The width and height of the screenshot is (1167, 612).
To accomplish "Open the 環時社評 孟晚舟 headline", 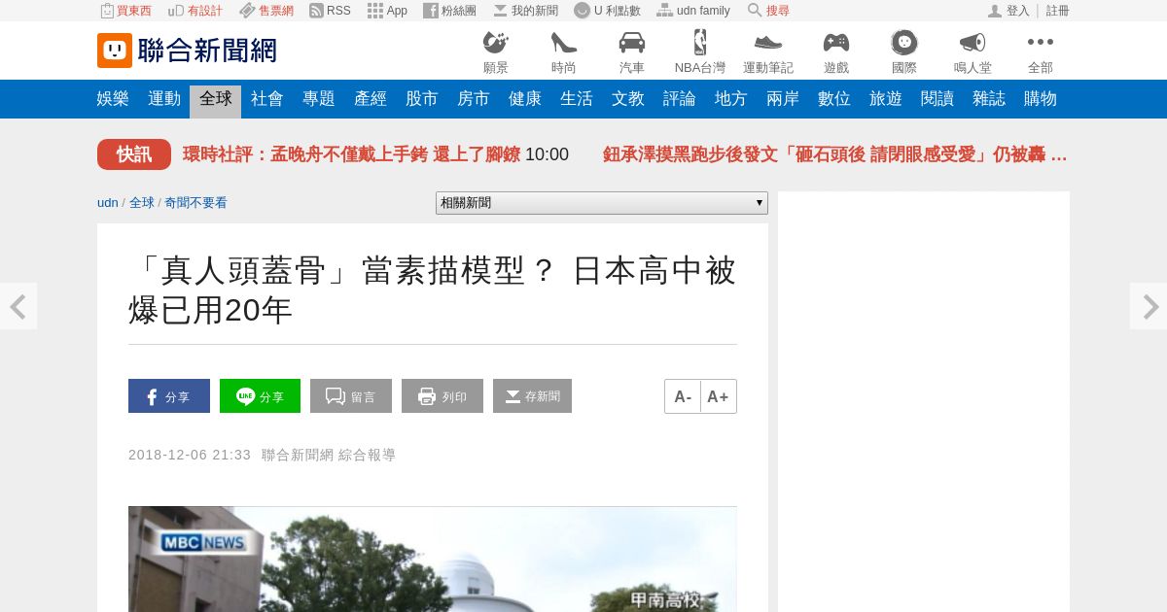I will pyautogui.click(x=351, y=154).
